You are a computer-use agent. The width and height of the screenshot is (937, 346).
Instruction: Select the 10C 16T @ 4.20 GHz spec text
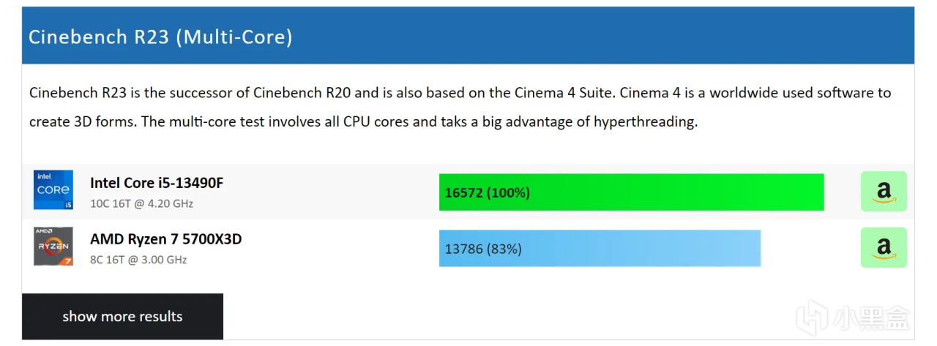click(141, 203)
